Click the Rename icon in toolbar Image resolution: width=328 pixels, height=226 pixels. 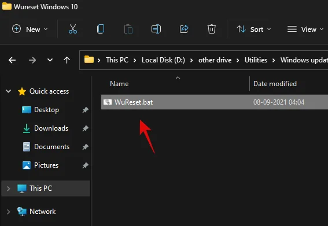[x=156, y=29]
